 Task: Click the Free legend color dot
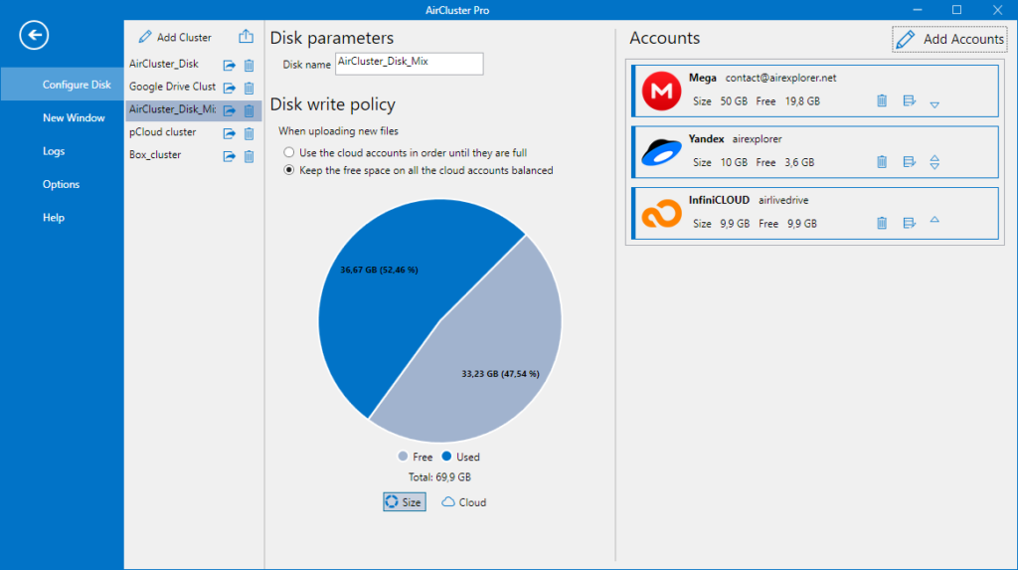[403, 457]
